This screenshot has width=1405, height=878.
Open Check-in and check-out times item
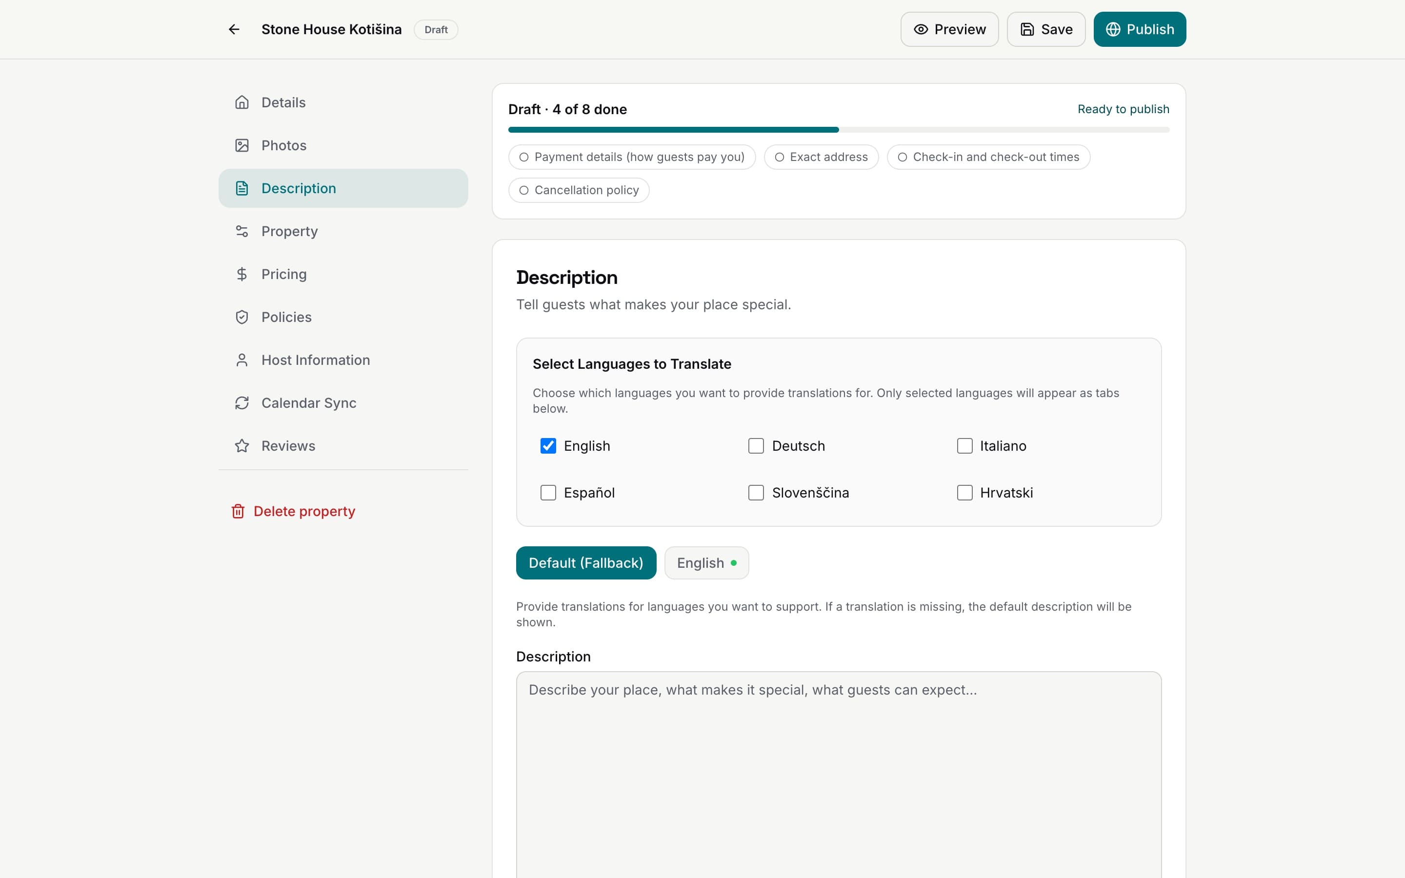tap(988, 157)
